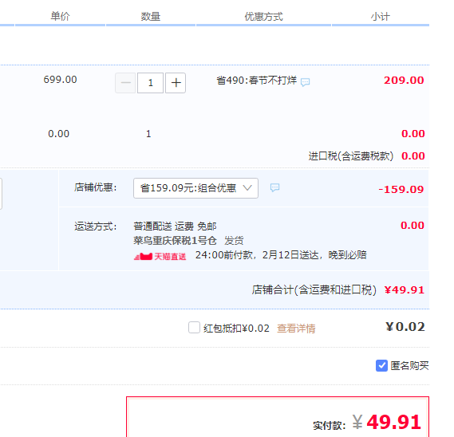Click the plus quantity button
This screenshot has height=437, width=454.
click(176, 83)
